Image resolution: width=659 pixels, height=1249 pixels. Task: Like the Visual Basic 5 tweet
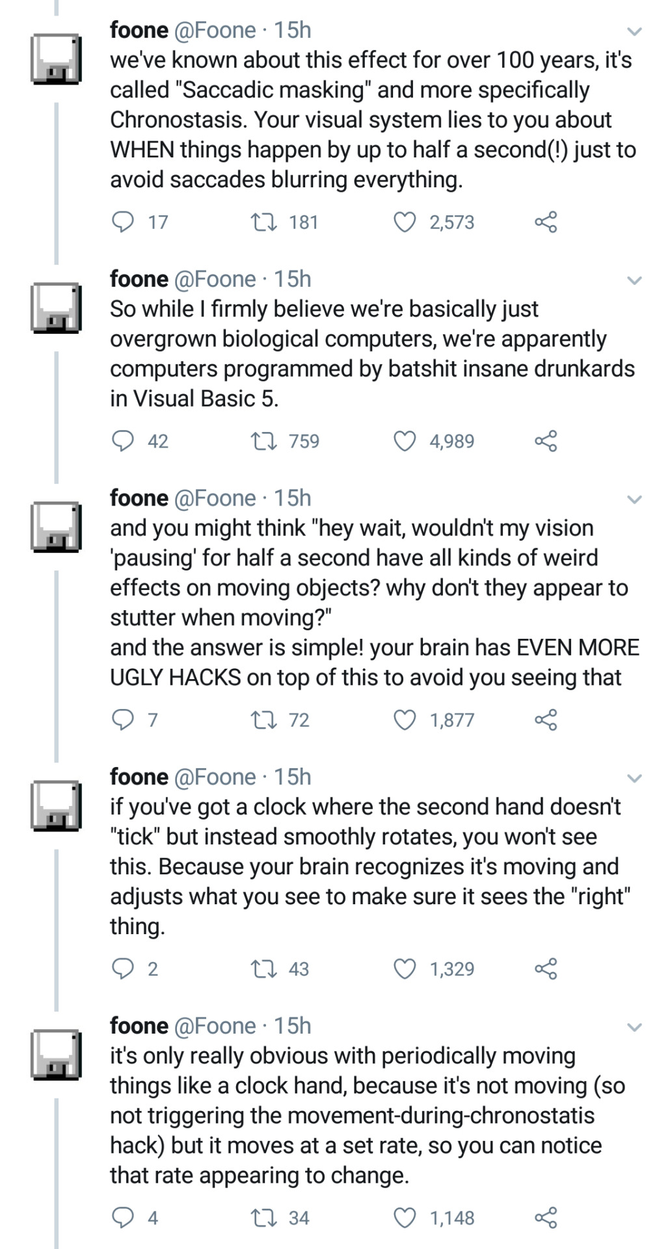coord(405,441)
